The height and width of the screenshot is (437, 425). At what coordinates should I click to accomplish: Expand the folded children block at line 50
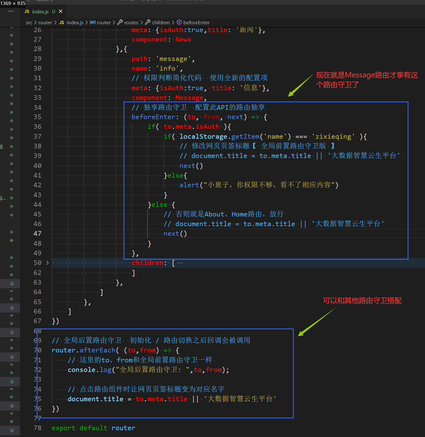(47, 263)
